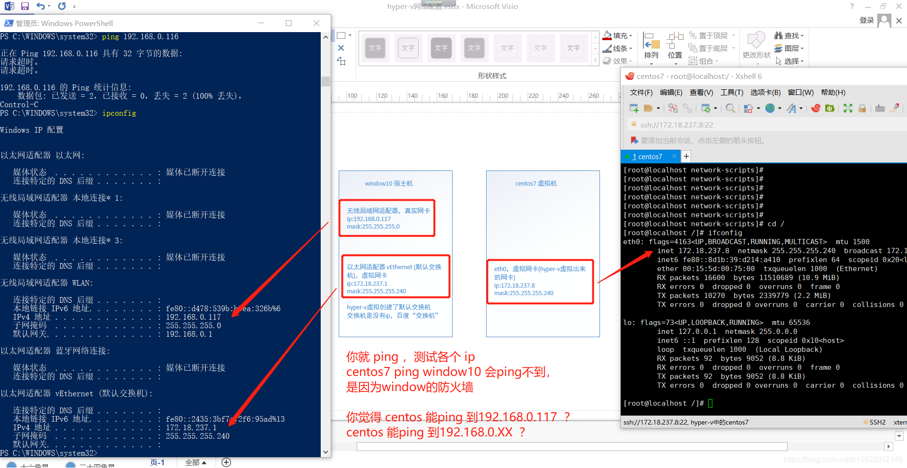This screenshot has height=468, width=907.
Task: Select the 'window10 宿主机' shape label in Visio
Action: click(389, 184)
